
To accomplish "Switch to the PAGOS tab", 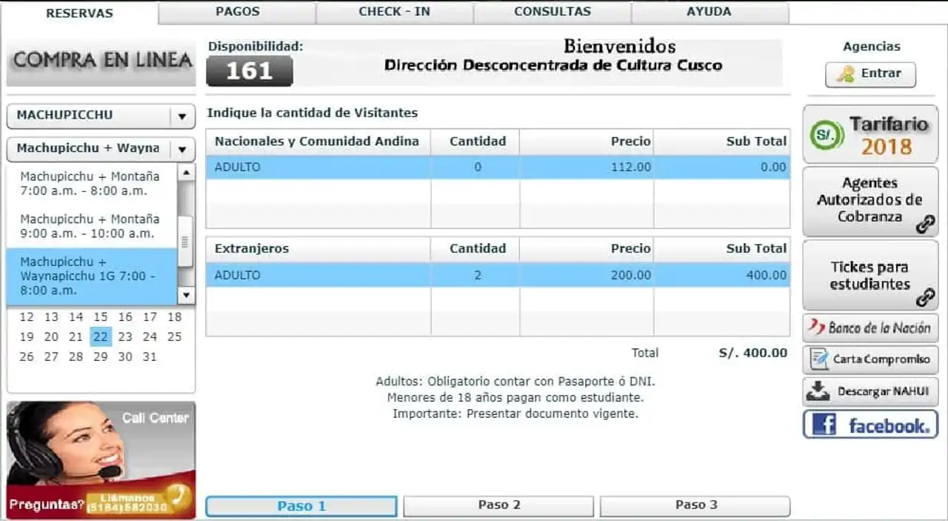I will (x=238, y=12).
